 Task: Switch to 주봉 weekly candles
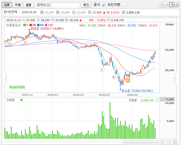(18, 5)
